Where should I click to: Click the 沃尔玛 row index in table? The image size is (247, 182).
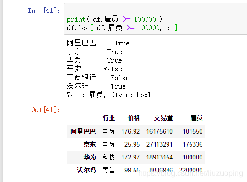[x=86, y=170]
